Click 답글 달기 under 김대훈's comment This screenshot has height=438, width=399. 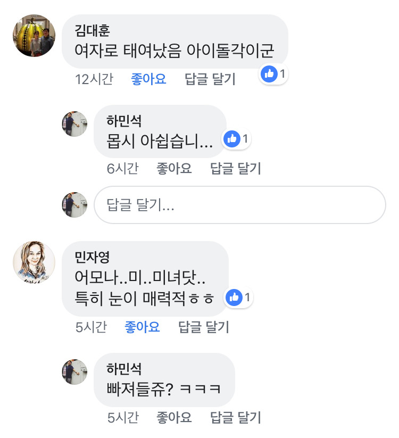pos(210,79)
